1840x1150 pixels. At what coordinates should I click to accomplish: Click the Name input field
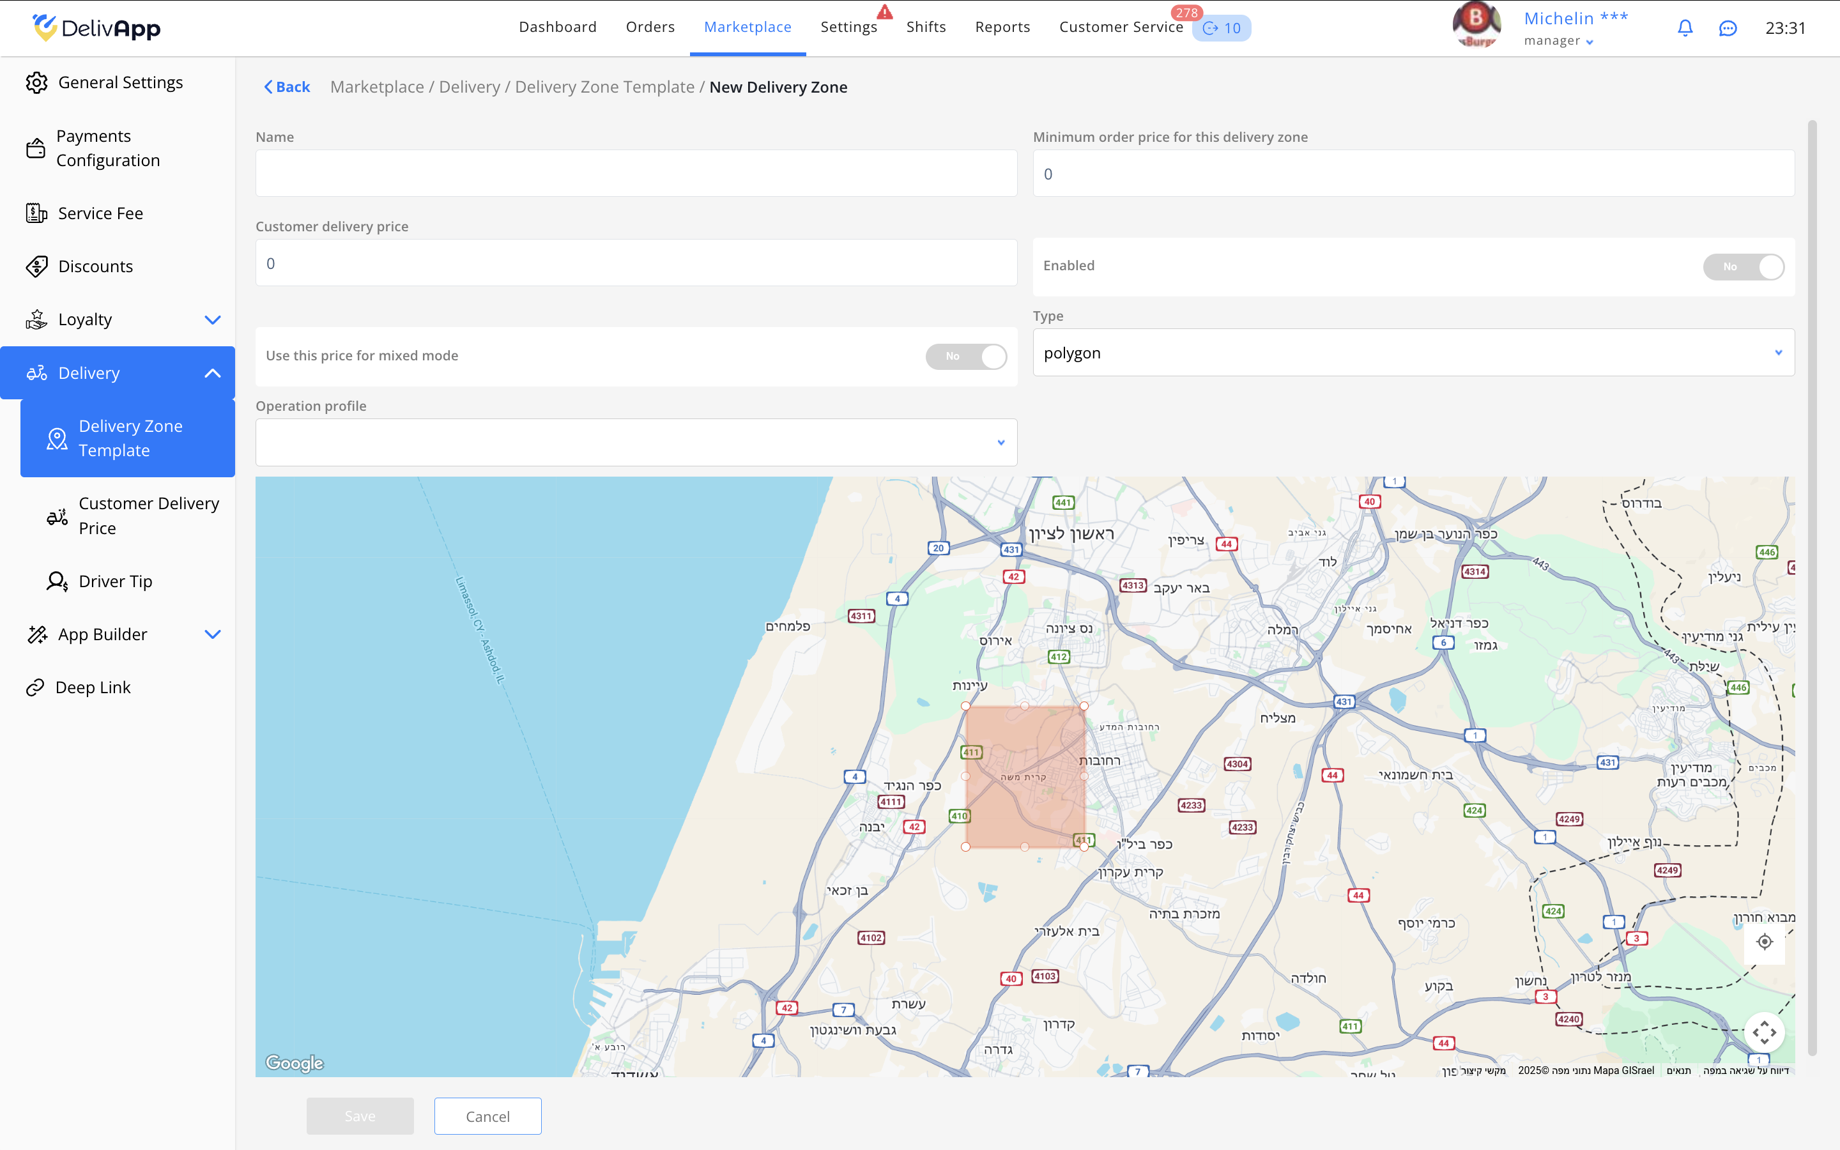point(636,173)
